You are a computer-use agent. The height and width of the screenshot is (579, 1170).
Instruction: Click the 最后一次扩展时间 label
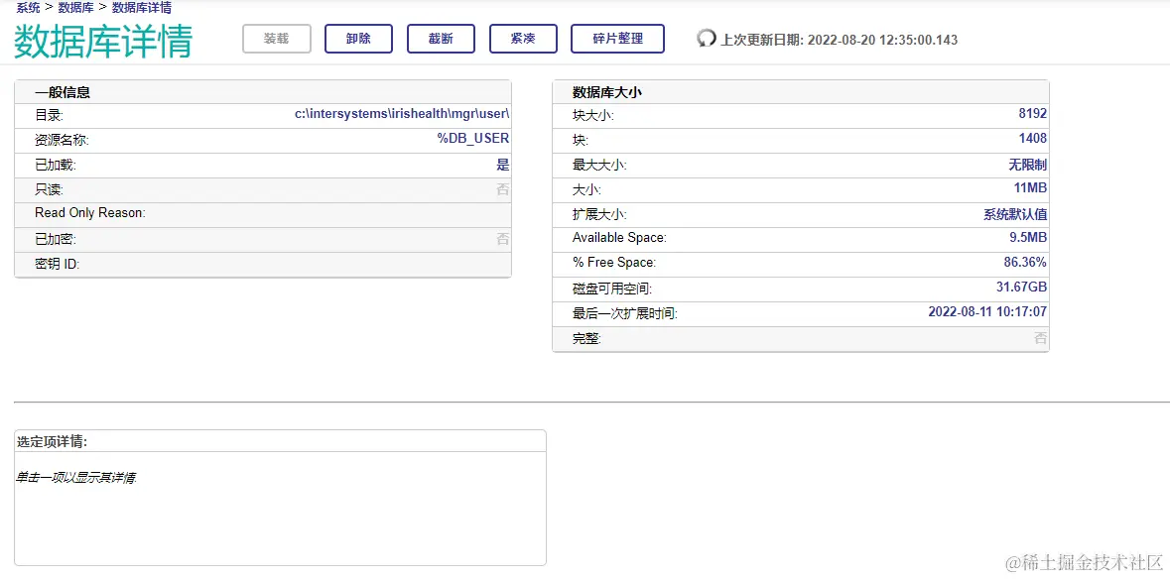coord(624,313)
